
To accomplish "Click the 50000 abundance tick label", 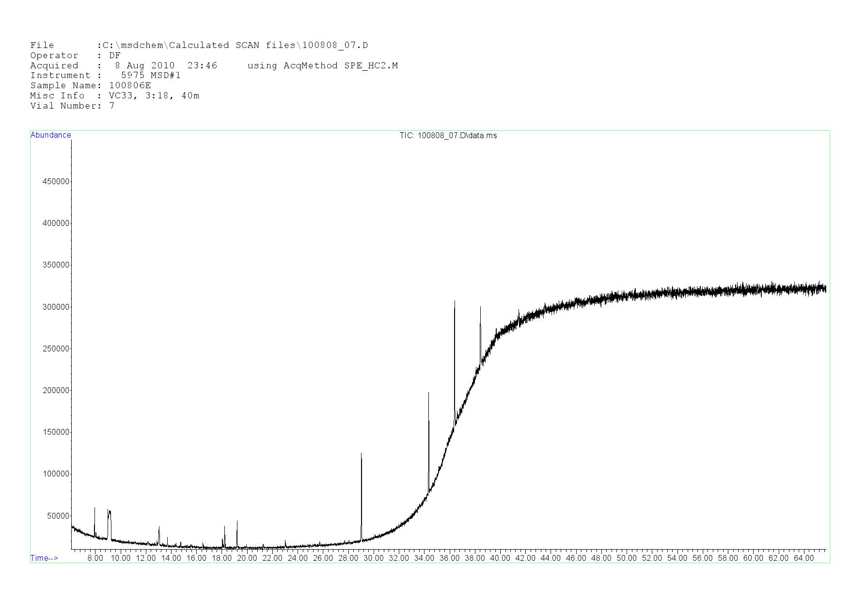I will (58, 516).
